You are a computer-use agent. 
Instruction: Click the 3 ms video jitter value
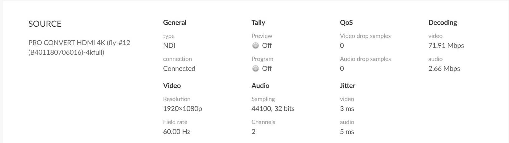point(347,109)
